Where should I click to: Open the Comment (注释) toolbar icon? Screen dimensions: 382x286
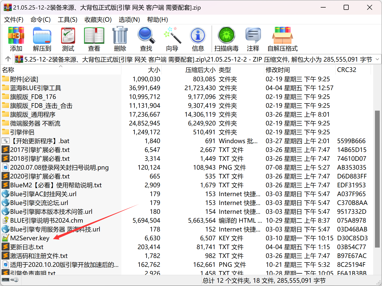pyautogui.click(x=253, y=36)
